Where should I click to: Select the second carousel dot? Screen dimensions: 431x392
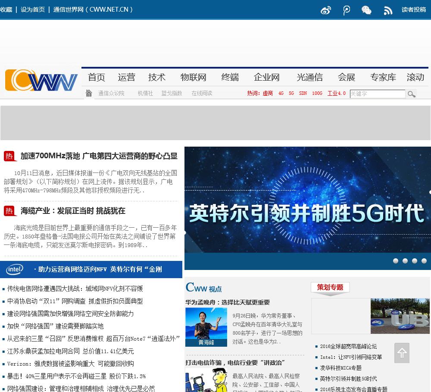pos(405,261)
